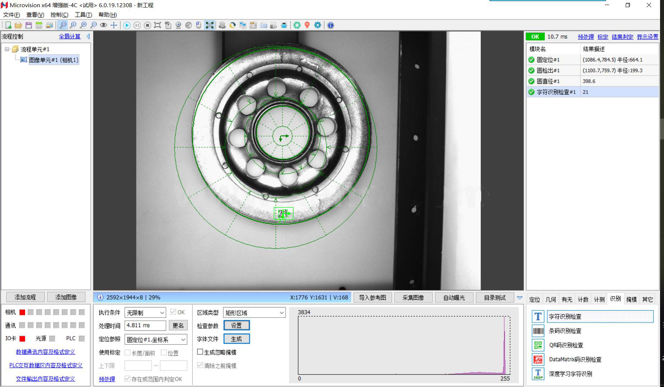Viewport: 664px width, 387px height.
Task: Click the 导入参考图 button
Action: (373, 297)
